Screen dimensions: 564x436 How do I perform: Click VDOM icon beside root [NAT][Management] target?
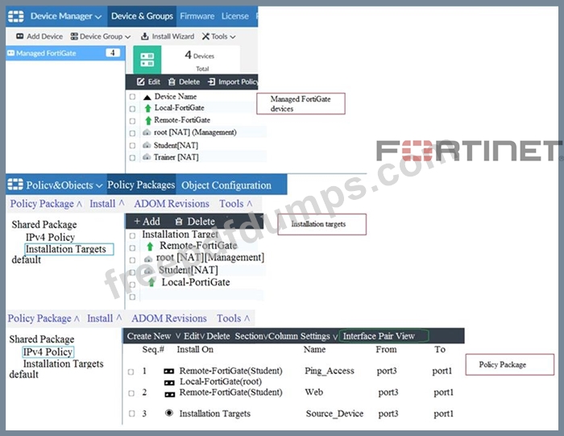(147, 259)
